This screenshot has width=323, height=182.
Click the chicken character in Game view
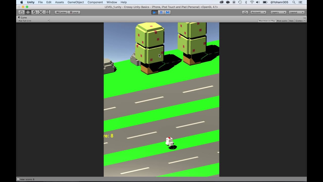[x=170, y=142]
